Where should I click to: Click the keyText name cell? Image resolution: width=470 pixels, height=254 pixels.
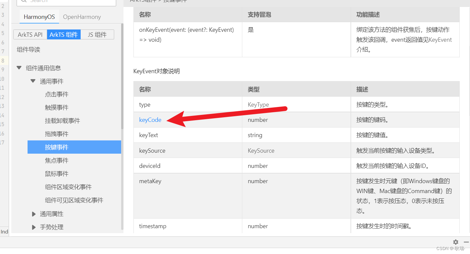(188, 135)
